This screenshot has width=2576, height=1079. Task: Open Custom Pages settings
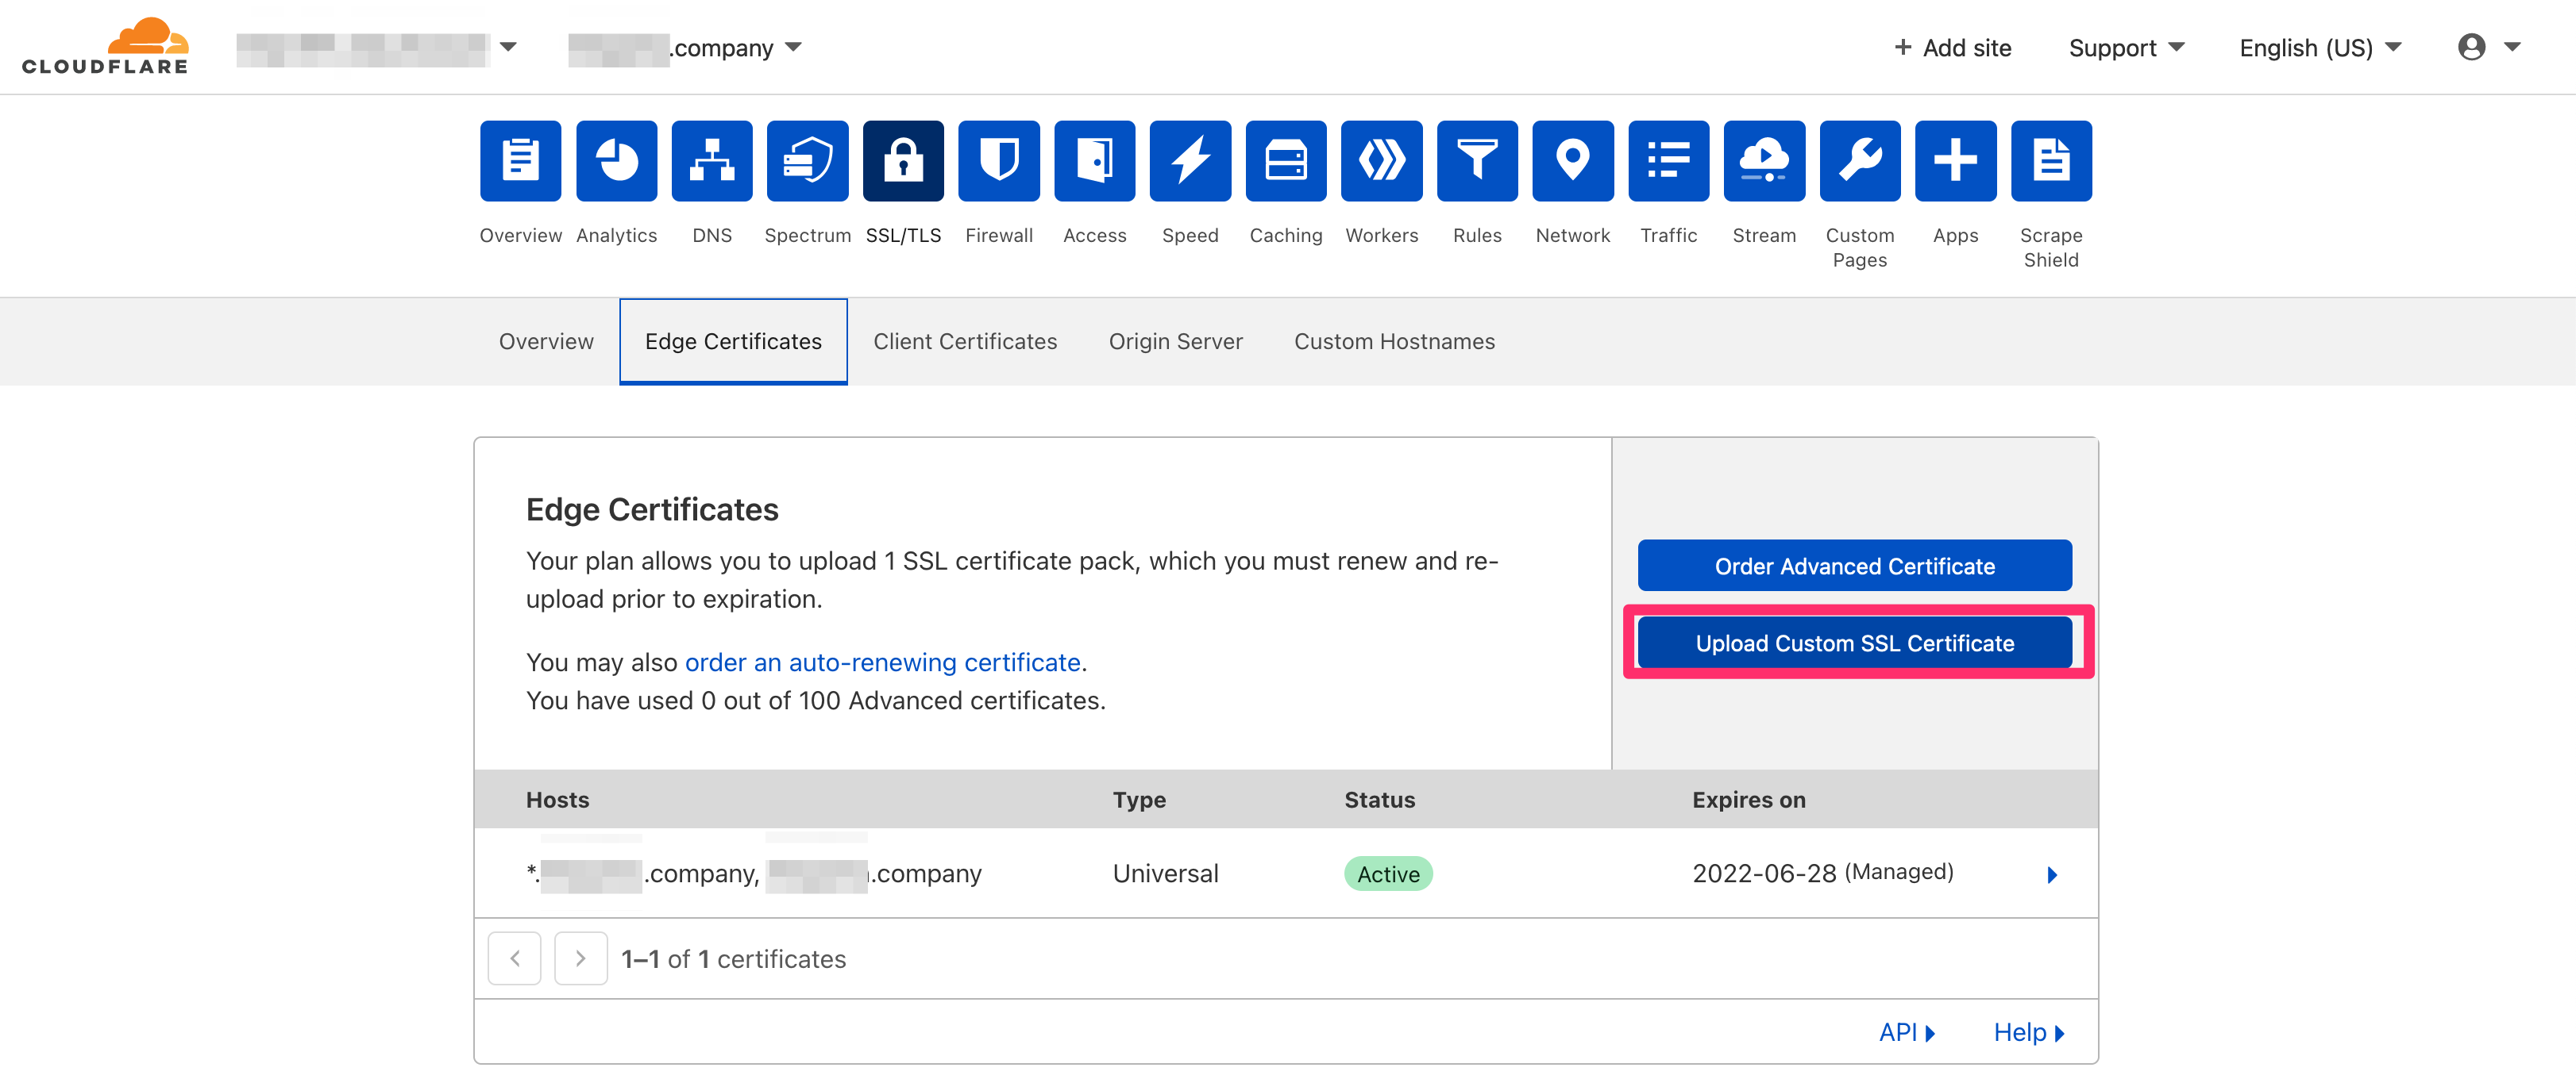tap(1859, 161)
